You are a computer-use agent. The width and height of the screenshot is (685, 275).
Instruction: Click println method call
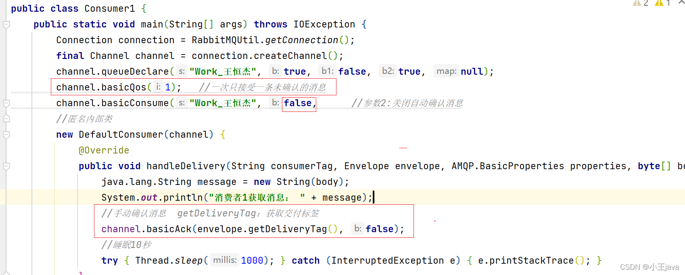click(183, 197)
